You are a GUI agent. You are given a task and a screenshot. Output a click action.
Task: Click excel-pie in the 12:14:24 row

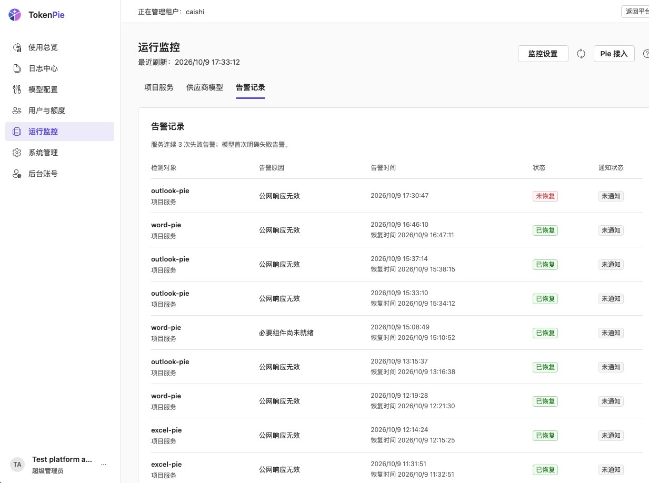point(166,430)
